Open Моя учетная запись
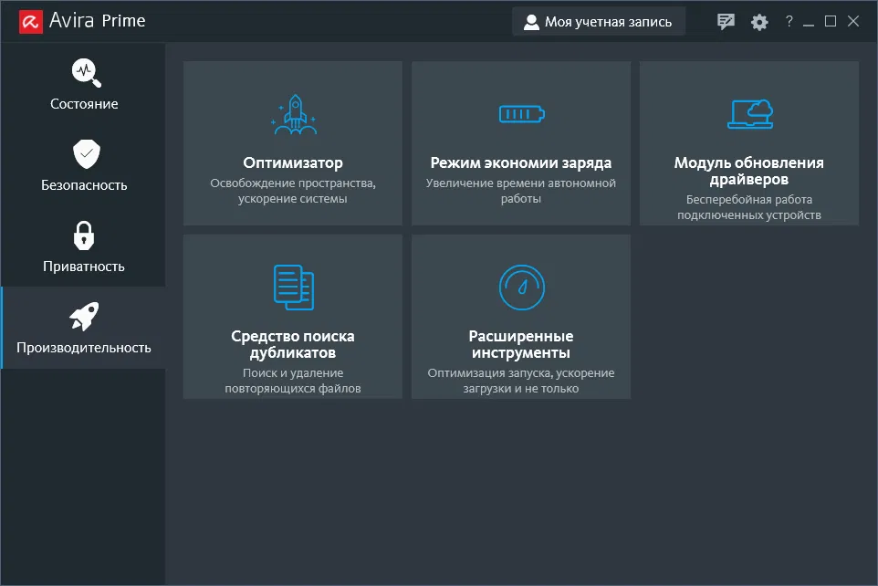Viewport: 878px width, 586px height. tap(599, 22)
